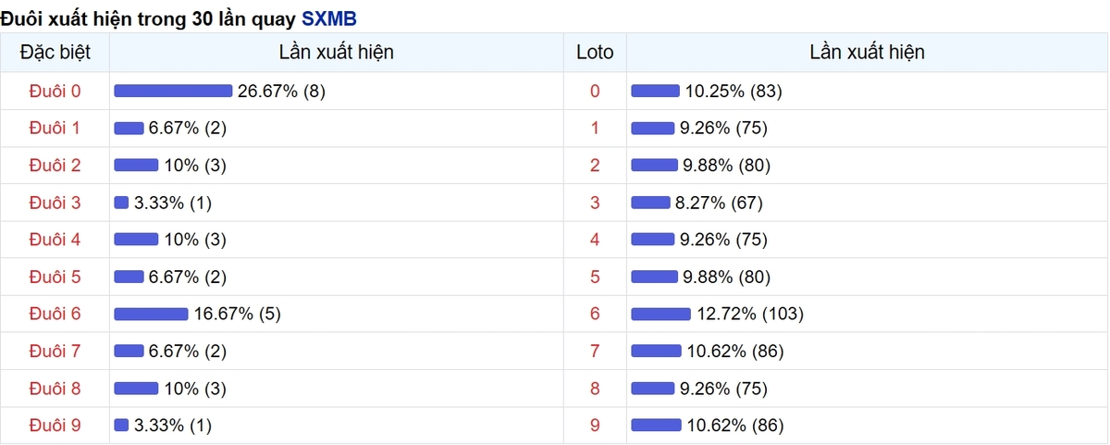Viewport: 1110px width, 445px height.
Task: Click the Đặc biệt column header
Action: [55, 52]
